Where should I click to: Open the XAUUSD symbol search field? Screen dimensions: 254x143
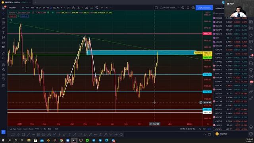point(12,8)
